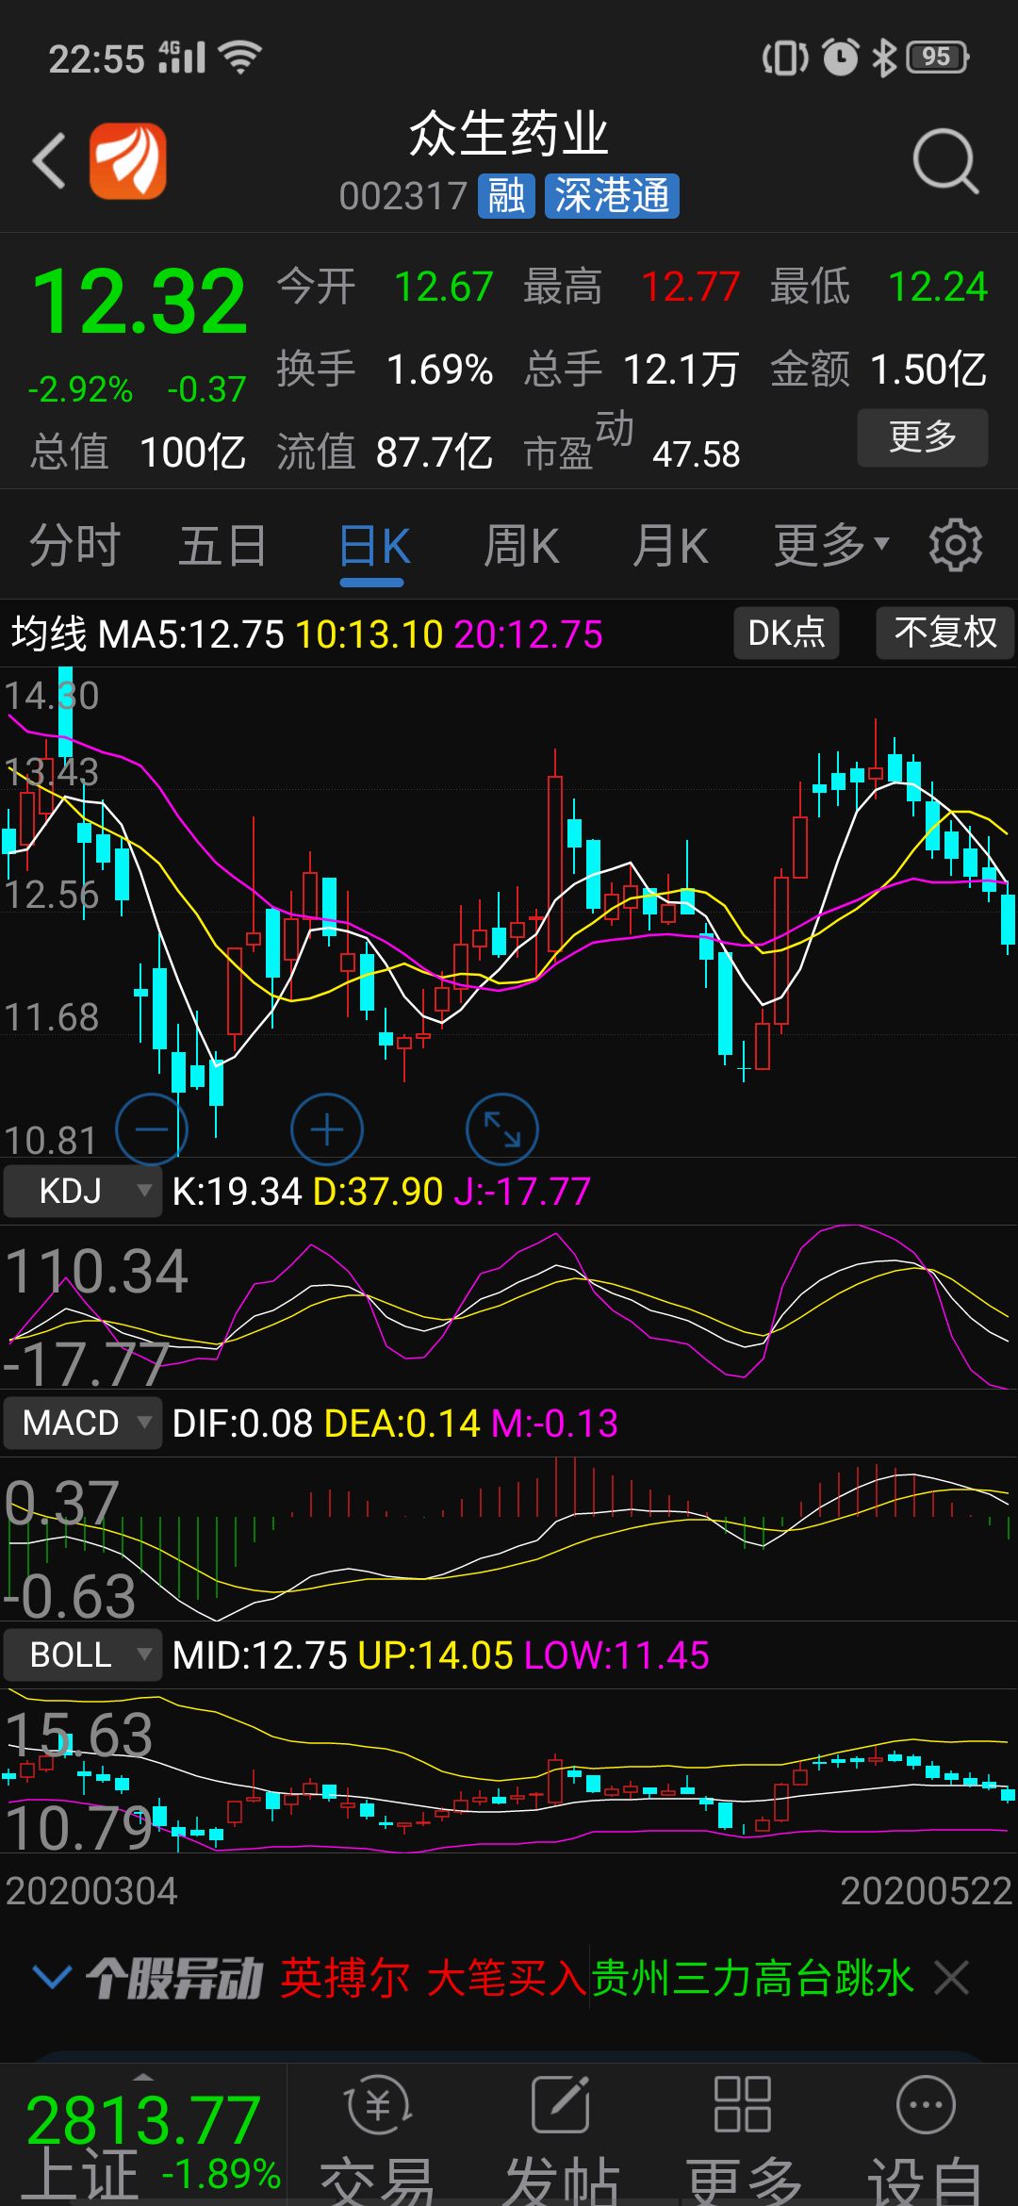Open the BOLL indicator dropdown
1018x2206 pixels.
pyautogui.click(x=82, y=1654)
